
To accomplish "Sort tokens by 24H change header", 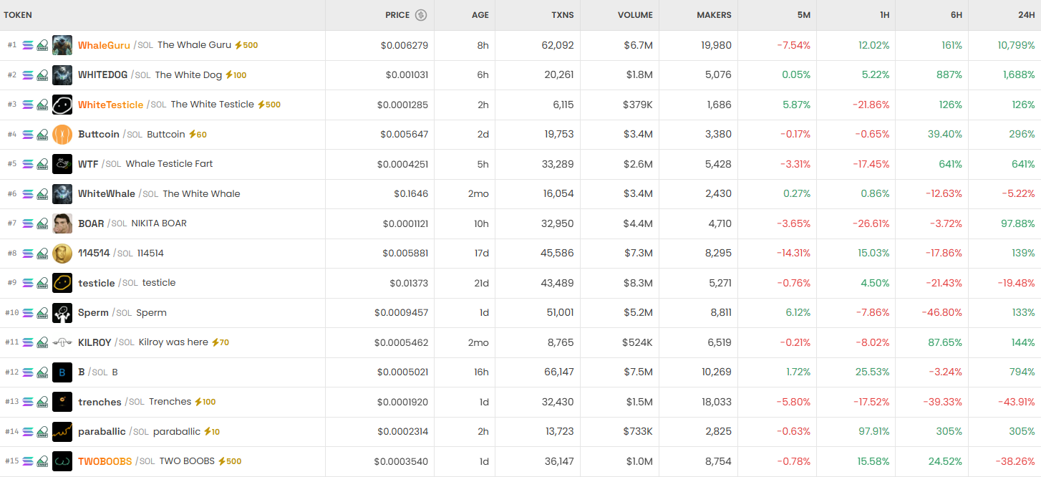I will click(x=1026, y=15).
